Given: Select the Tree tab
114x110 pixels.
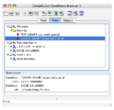Looking at the screenshot, I should (55, 20).
